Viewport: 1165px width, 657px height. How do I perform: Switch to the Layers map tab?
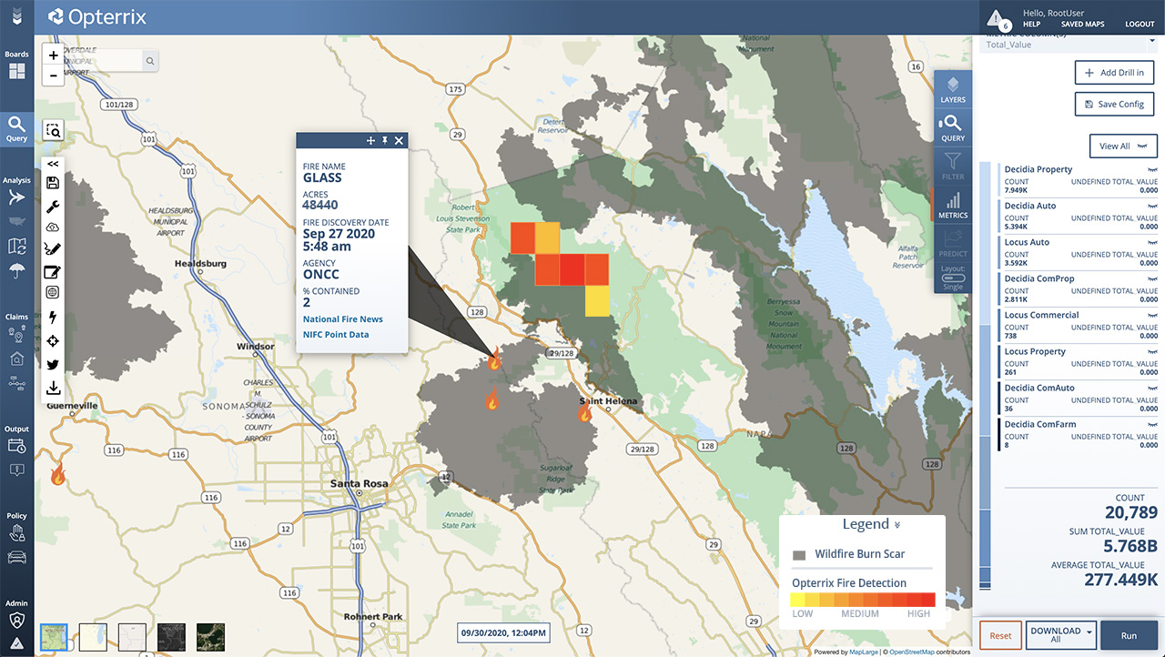tap(953, 89)
